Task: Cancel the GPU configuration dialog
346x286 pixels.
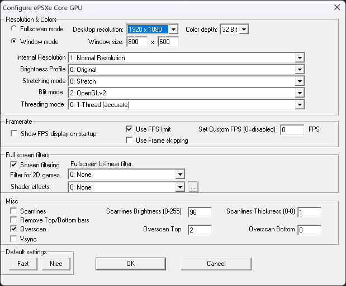Action: pos(216,264)
